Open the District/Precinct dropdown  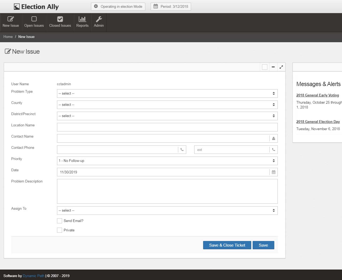pyautogui.click(x=167, y=116)
